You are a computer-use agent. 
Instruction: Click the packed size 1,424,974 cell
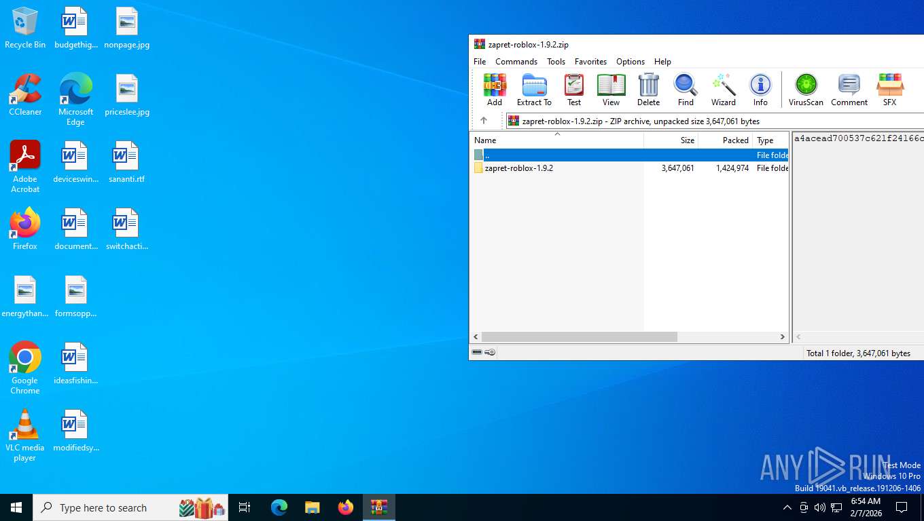(732, 168)
